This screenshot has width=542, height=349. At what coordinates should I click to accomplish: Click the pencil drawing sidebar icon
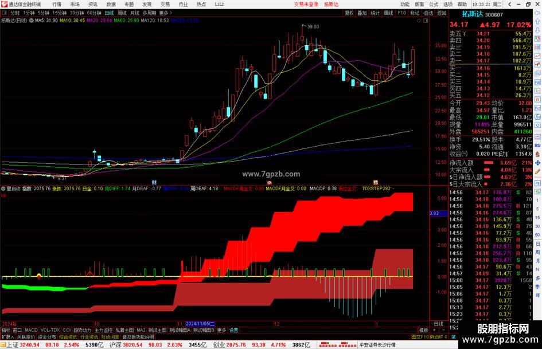tap(537, 171)
